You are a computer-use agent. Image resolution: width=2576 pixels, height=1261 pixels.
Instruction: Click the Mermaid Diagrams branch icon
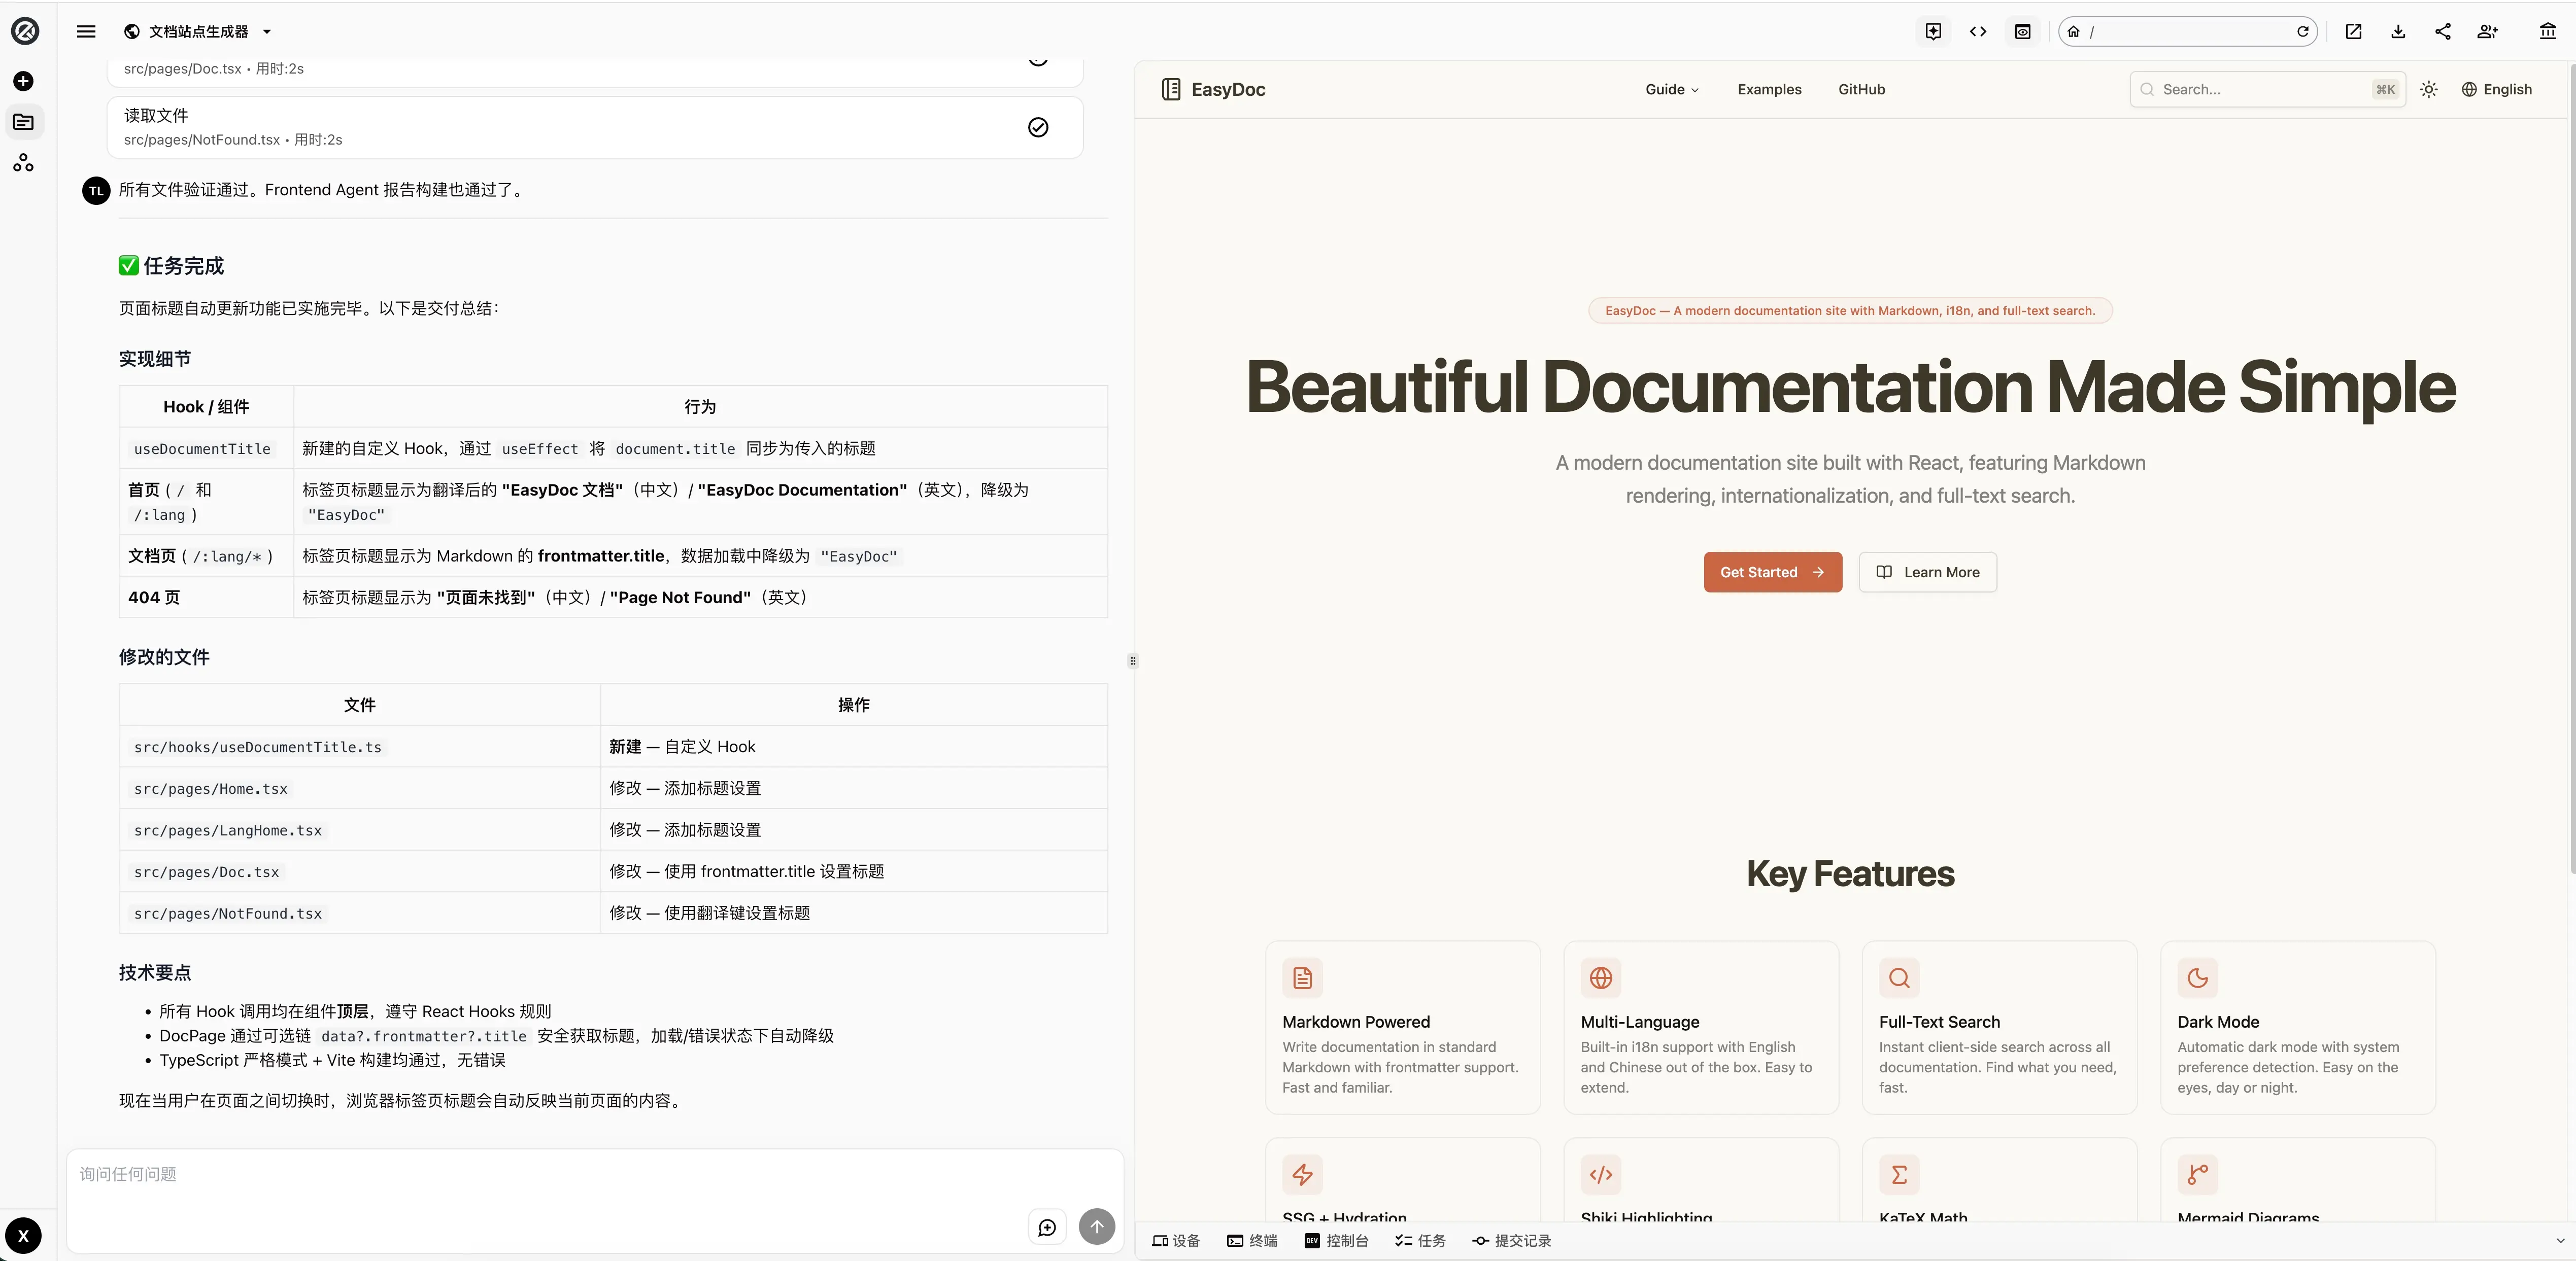(2197, 1175)
